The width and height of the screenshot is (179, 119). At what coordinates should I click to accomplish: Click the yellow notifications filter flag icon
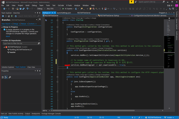pyautogui.click(x=132, y=2)
